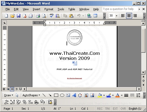Open Dash Style options
147x112 pixels.
[132, 95]
